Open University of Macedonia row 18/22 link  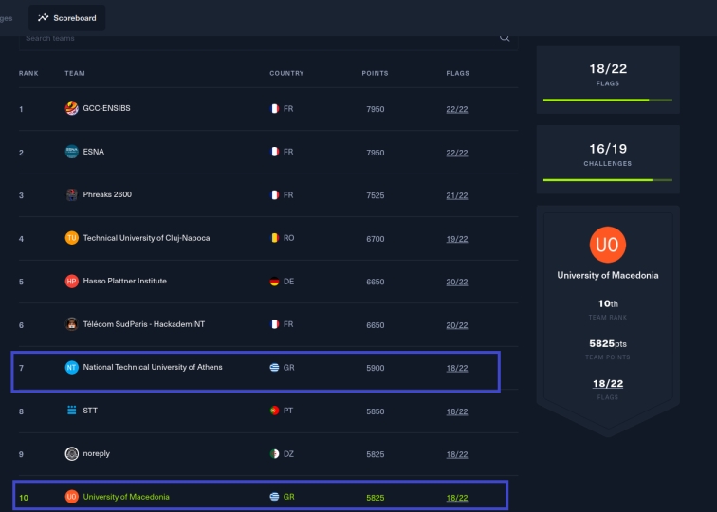click(x=457, y=498)
